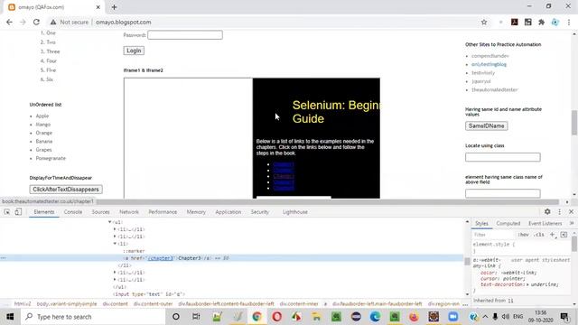Bookmark this page with the star icon
Image resolution: width=578 pixels, height=325 pixels.
pos(484,22)
